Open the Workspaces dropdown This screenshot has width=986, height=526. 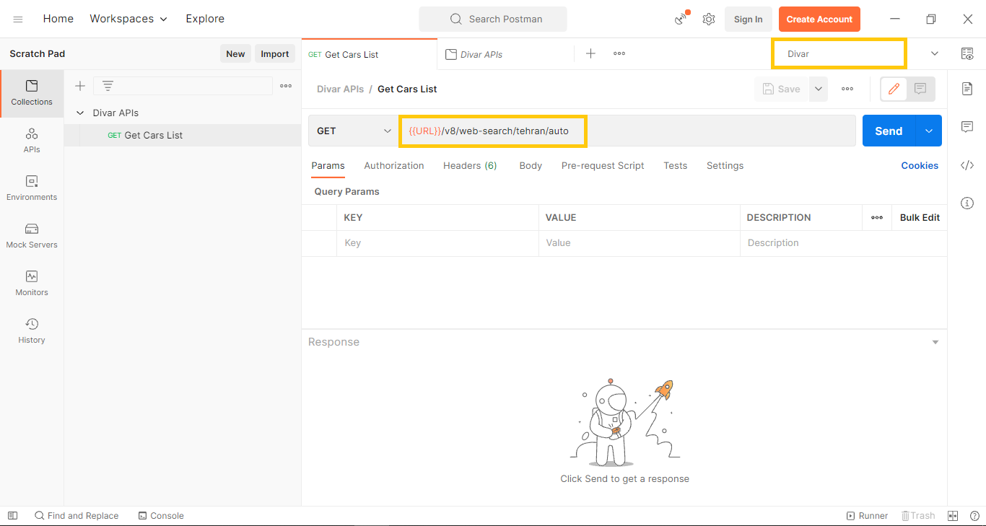(128, 19)
